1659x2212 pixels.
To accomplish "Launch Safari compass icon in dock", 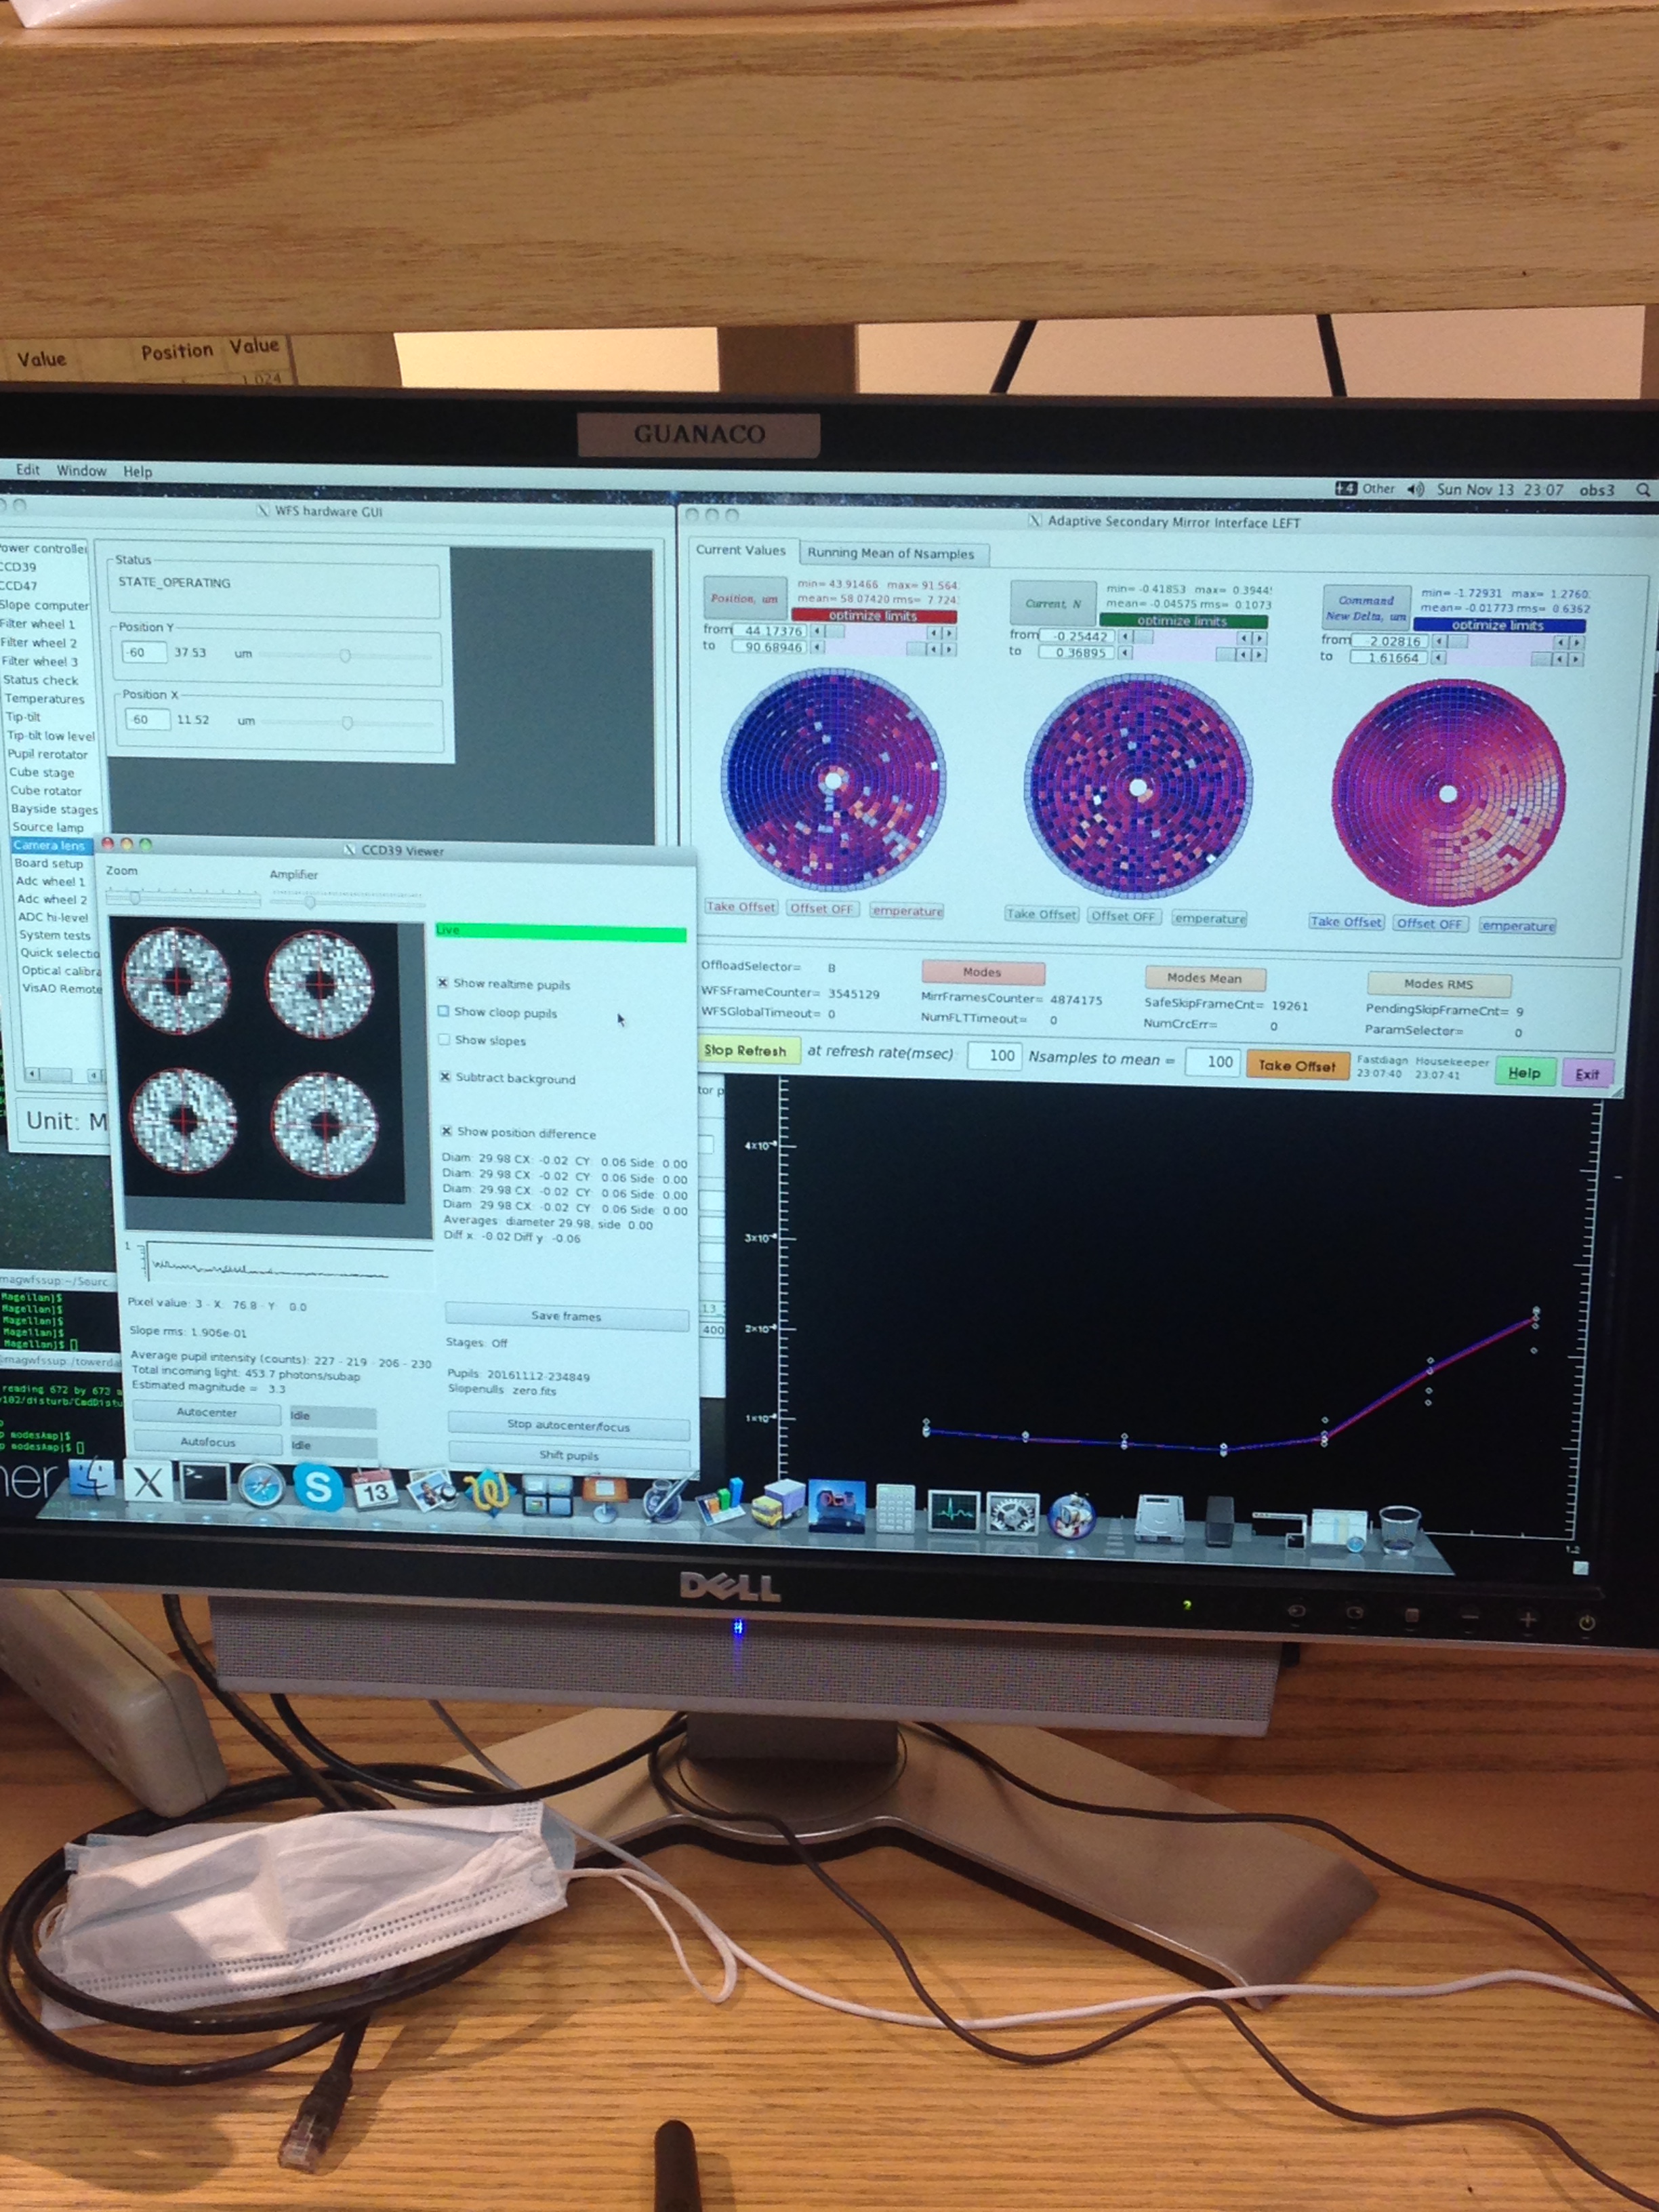I will click(261, 1485).
